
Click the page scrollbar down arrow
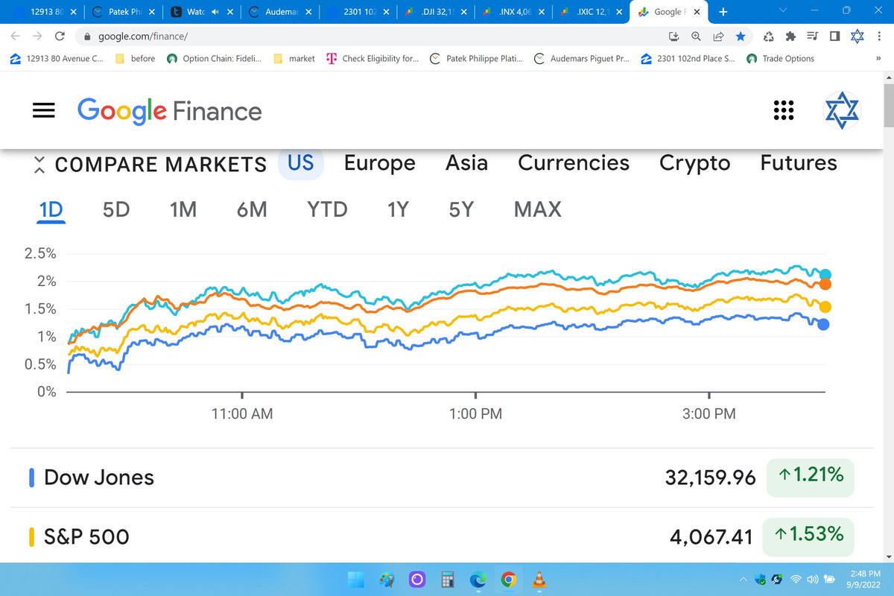click(888, 556)
